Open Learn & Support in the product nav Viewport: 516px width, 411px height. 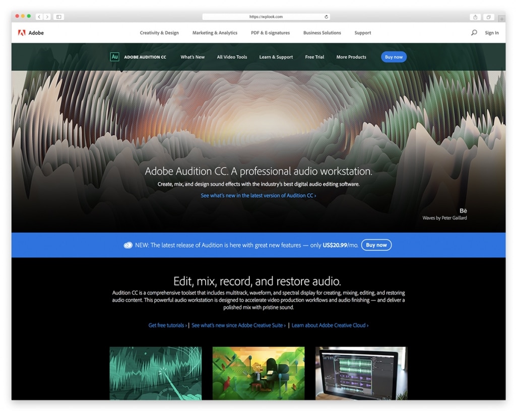point(276,57)
